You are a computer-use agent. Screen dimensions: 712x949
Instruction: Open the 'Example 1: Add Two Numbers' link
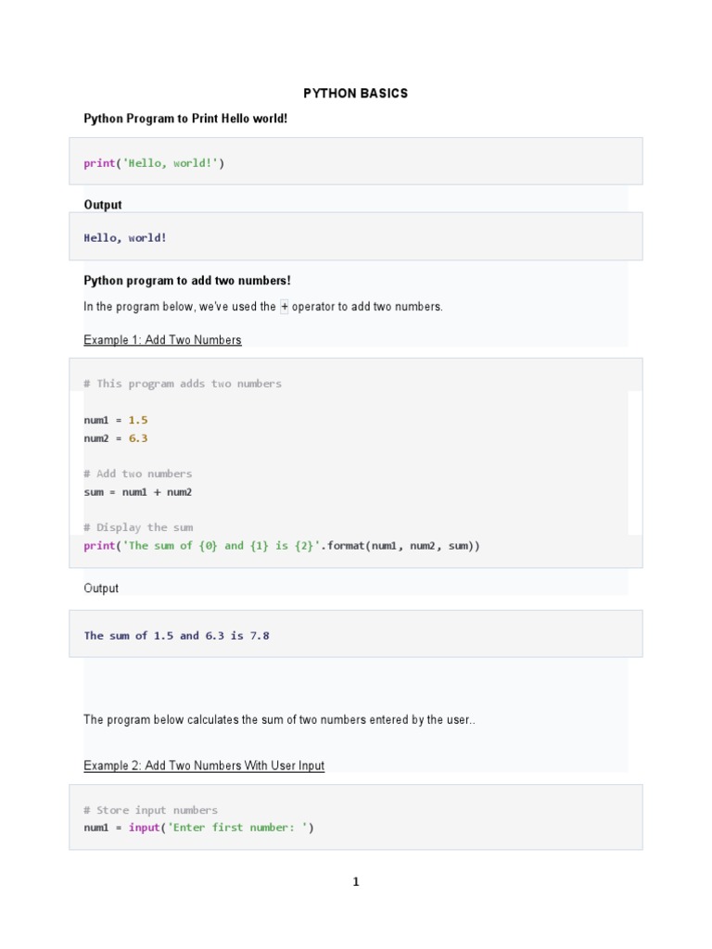[162, 340]
